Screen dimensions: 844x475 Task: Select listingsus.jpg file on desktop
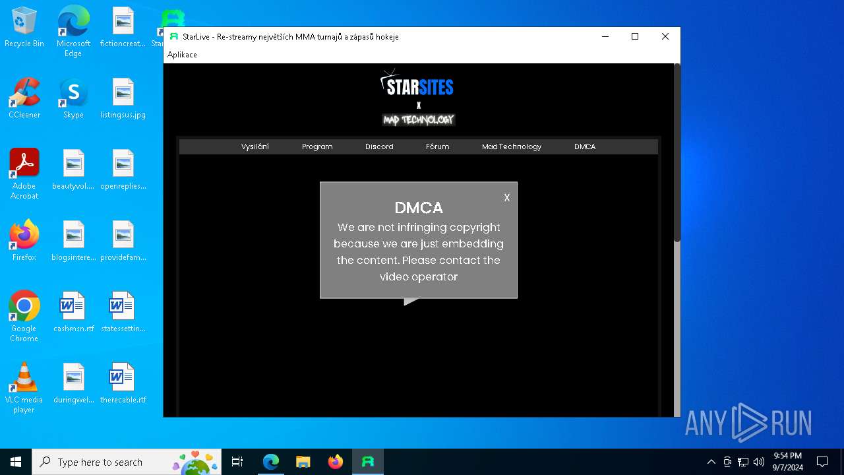tap(123, 98)
